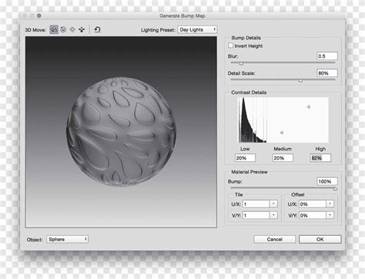Open the Lighting Preset dropdown
This screenshot has width=365, height=279.
tap(197, 29)
